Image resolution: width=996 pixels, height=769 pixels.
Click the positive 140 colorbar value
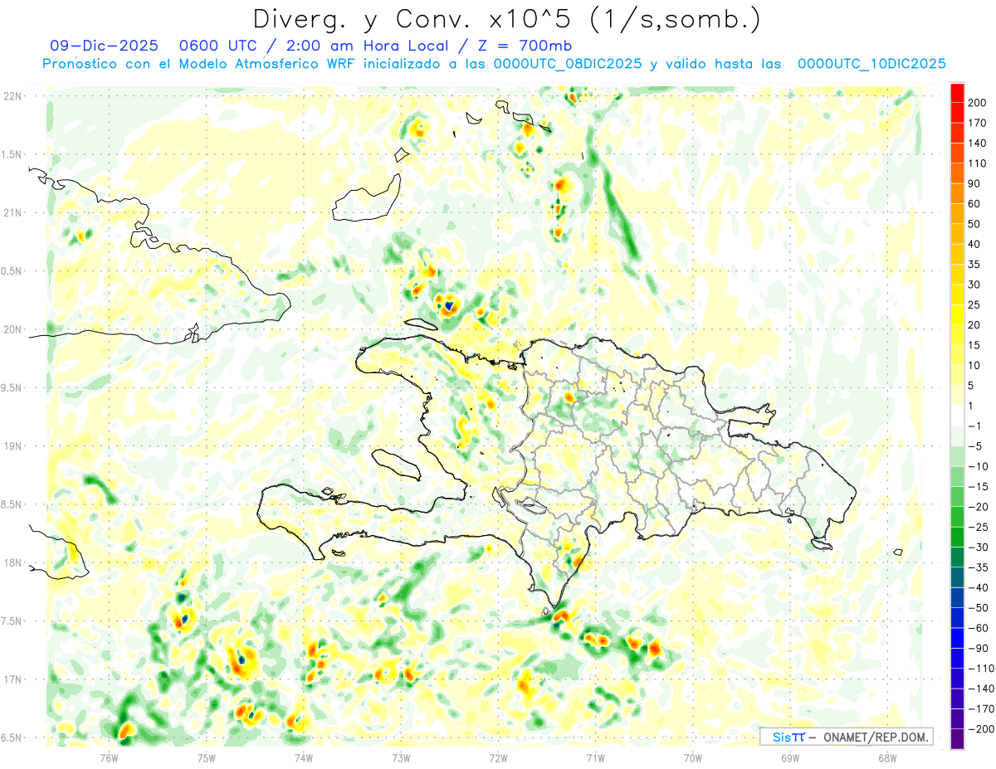[x=977, y=143]
